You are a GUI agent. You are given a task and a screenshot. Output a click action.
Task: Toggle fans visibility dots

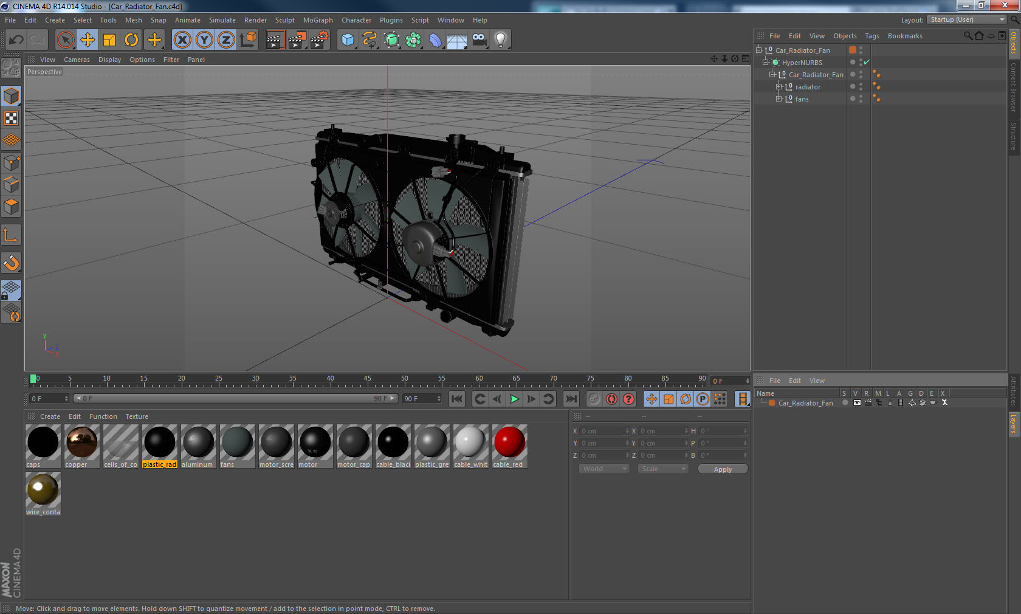[861, 99]
